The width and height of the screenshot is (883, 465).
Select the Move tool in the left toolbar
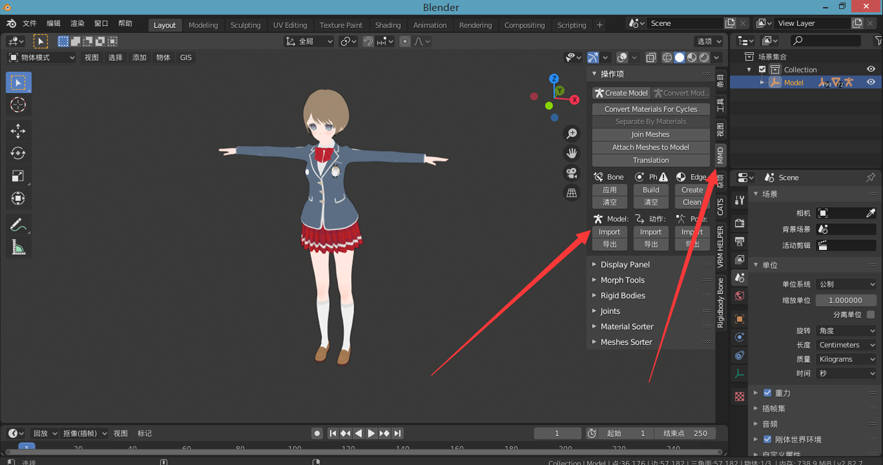pos(18,131)
